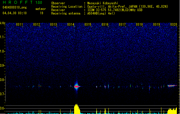
Task: Click the 0316 time marker
Action: (x=105, y=25)
